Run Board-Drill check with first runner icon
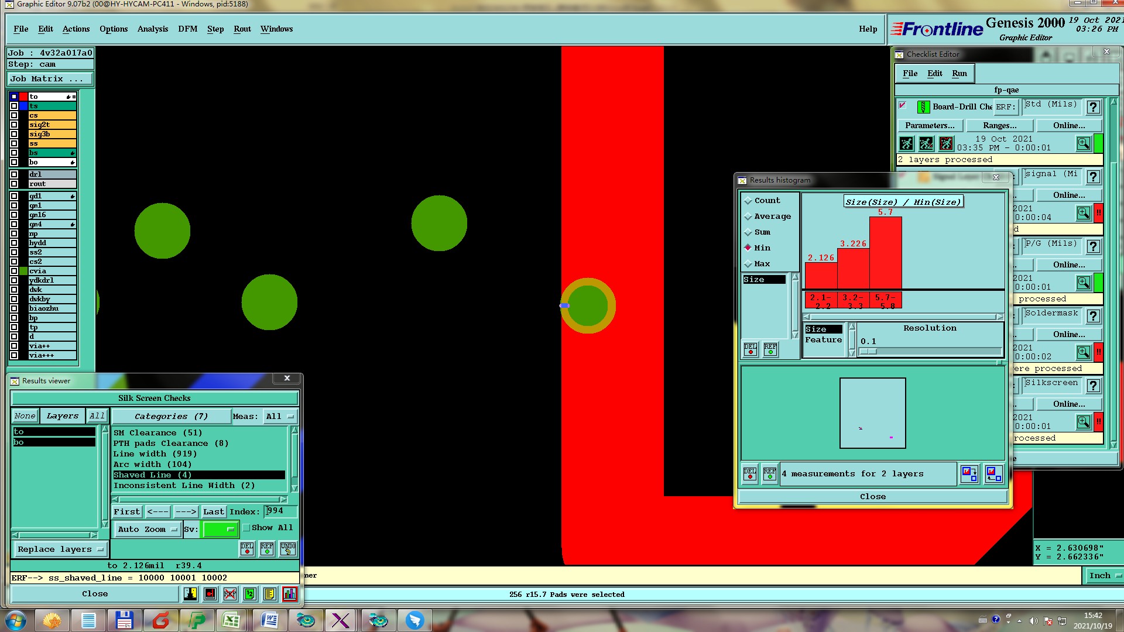 (906, 143)
